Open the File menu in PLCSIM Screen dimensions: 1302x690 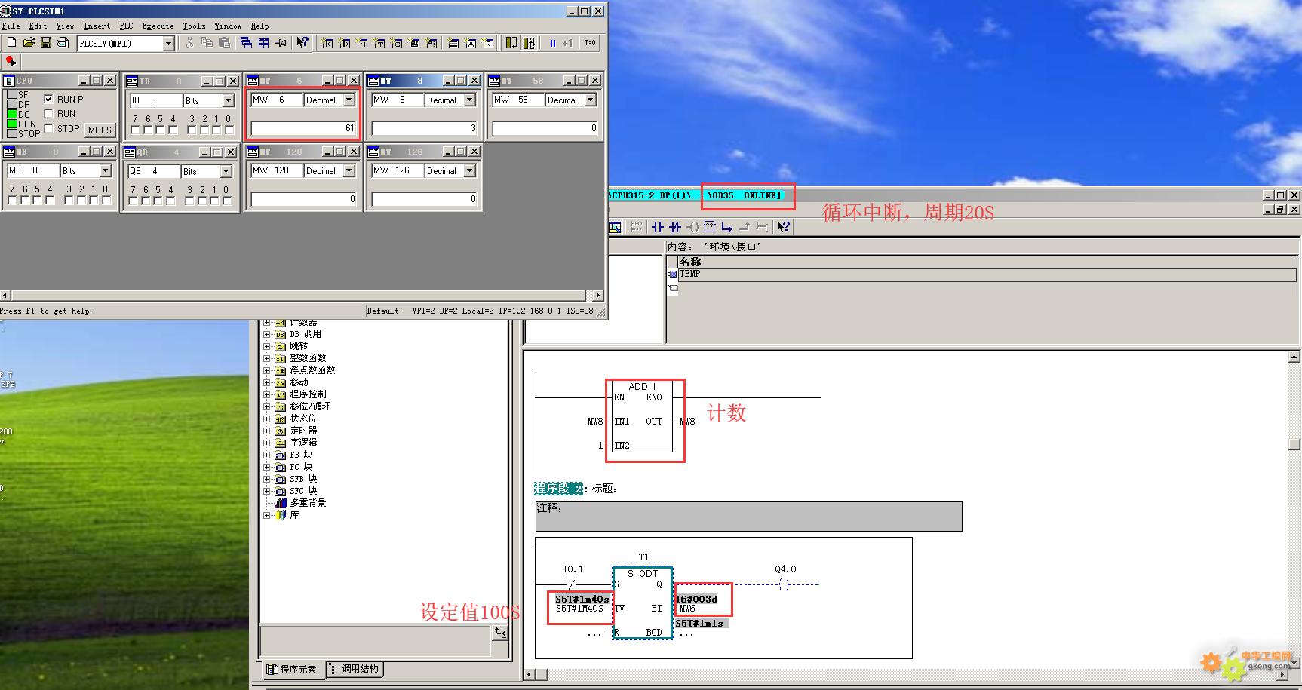[x=11, y=26]
